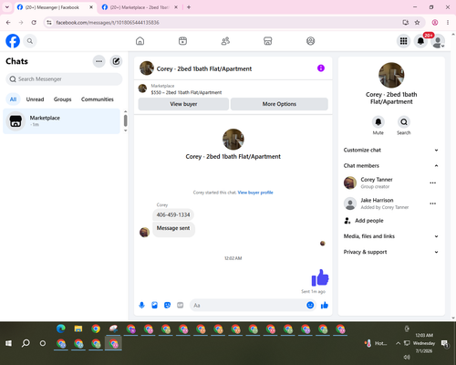
Task: Switch to the Marketplace 2bed browser tab
Action: (x=140, y=7)
